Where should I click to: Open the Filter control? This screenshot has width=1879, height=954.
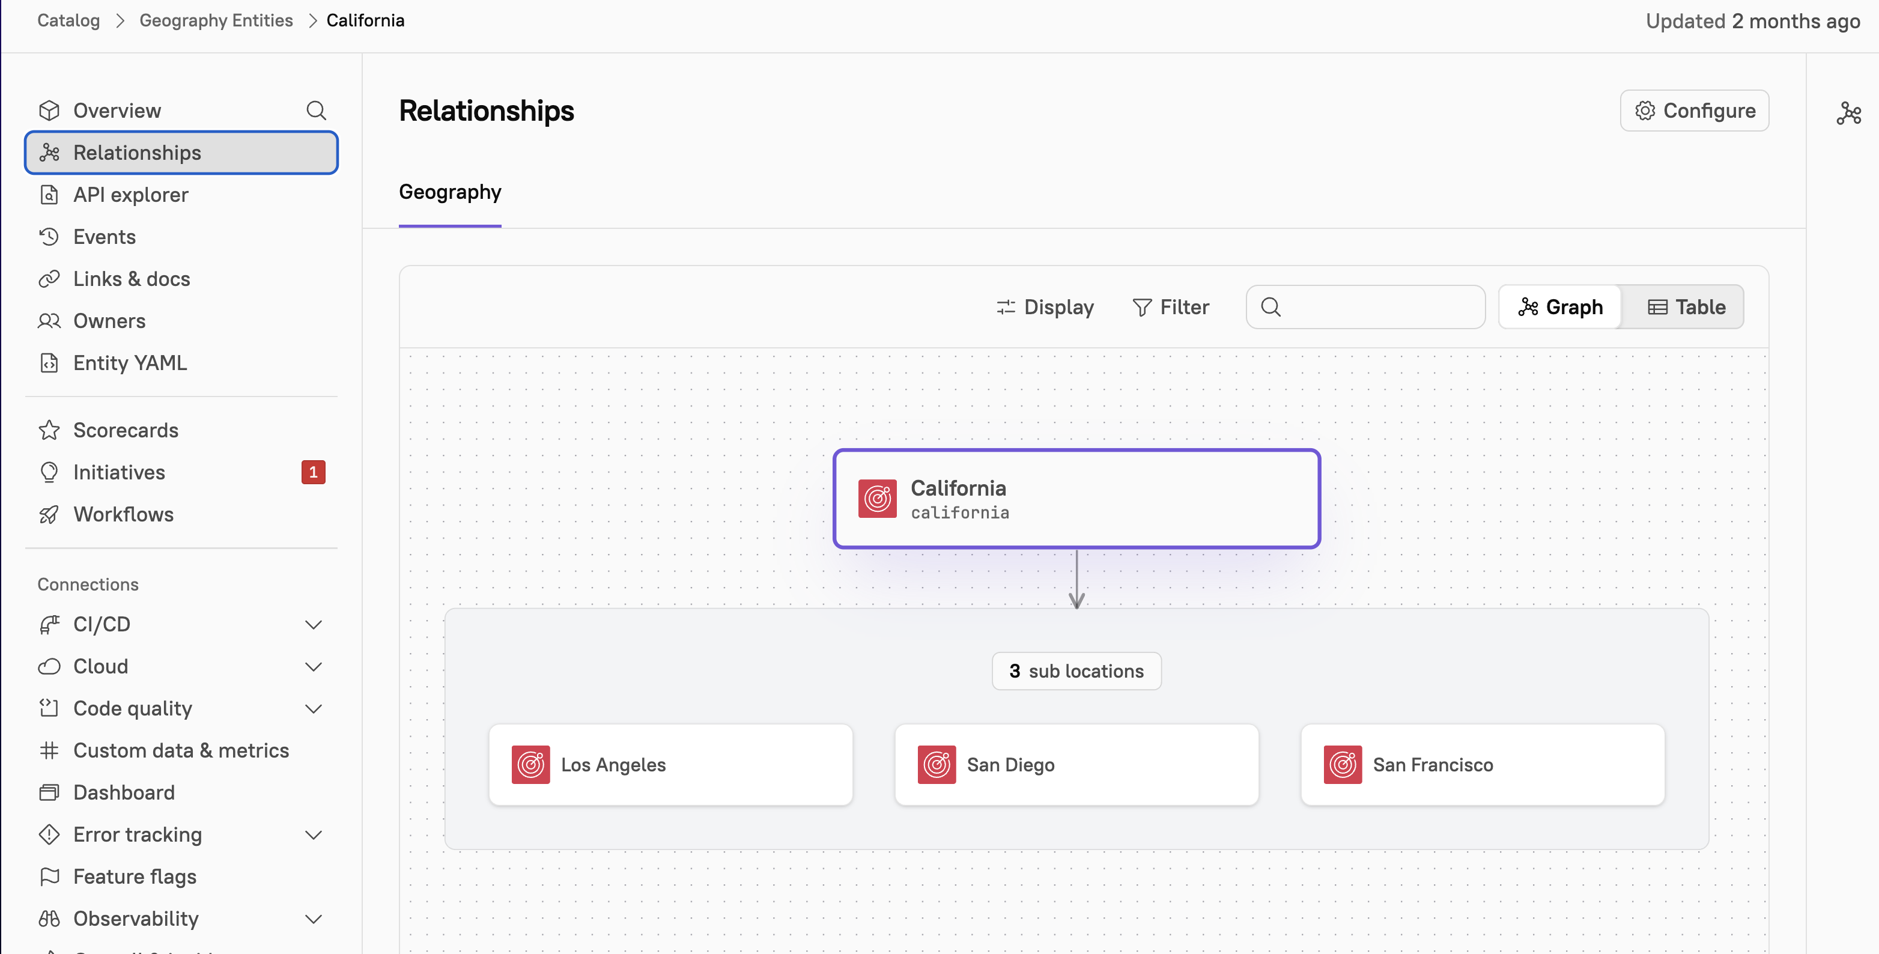(1171, 307)
